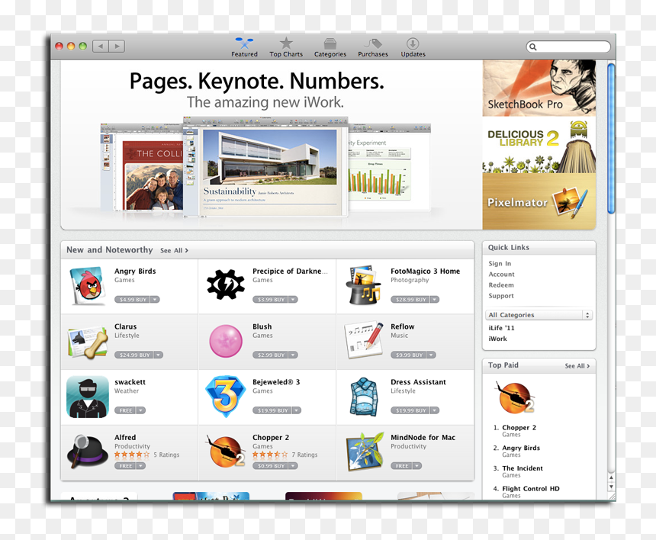Screen dimensions: 656x540
Task: Open the Featured section icon
Action: tap(244, 43)
